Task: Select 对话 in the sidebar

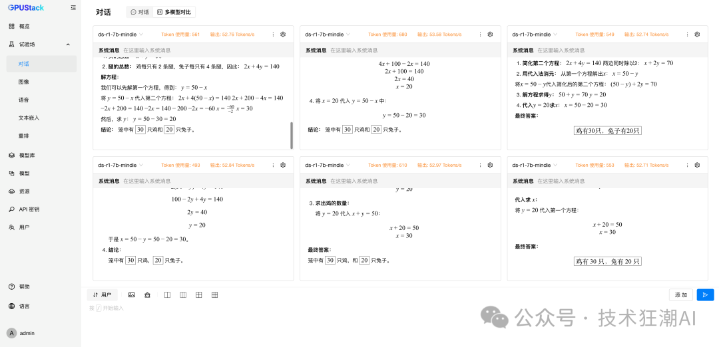Action: click(x=41, y=64)
